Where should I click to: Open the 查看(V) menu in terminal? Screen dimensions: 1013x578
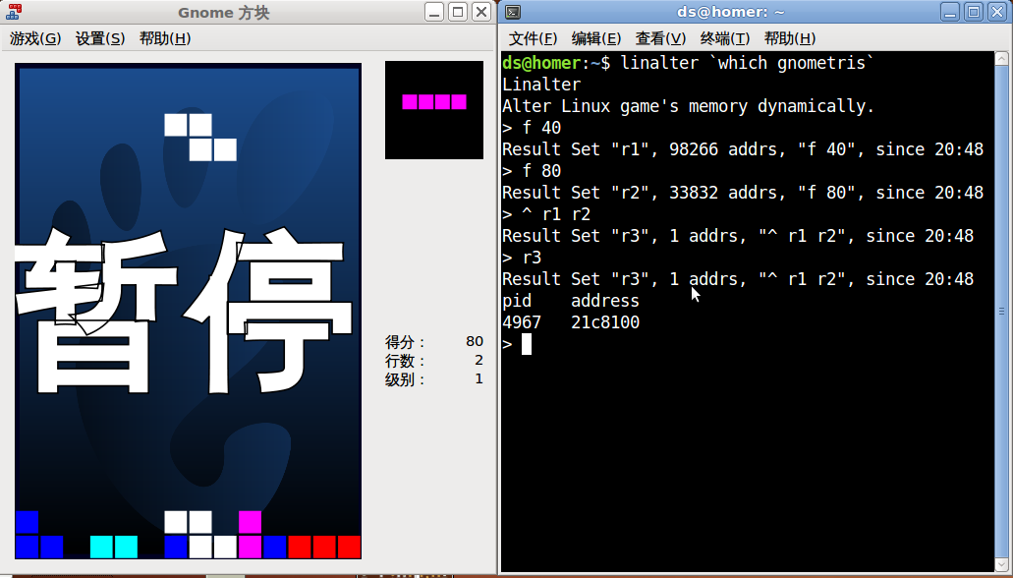pyautogui.click(x=660, y=38)
